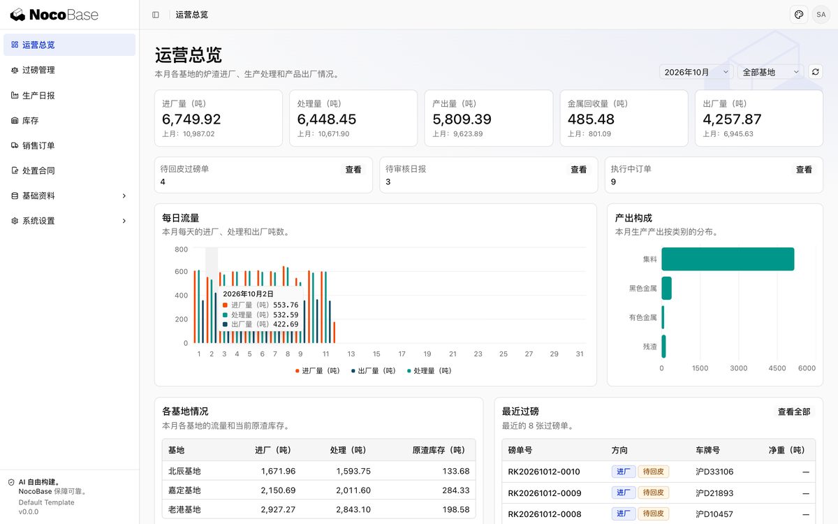Click the 过磅管理 scale icon
The image size is (838, 524).
tap(15, 70)
